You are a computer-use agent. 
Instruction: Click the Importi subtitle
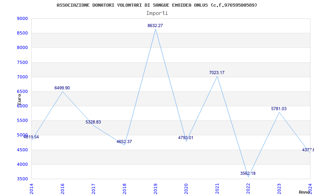pyautogui.click(x=157, y=13)
